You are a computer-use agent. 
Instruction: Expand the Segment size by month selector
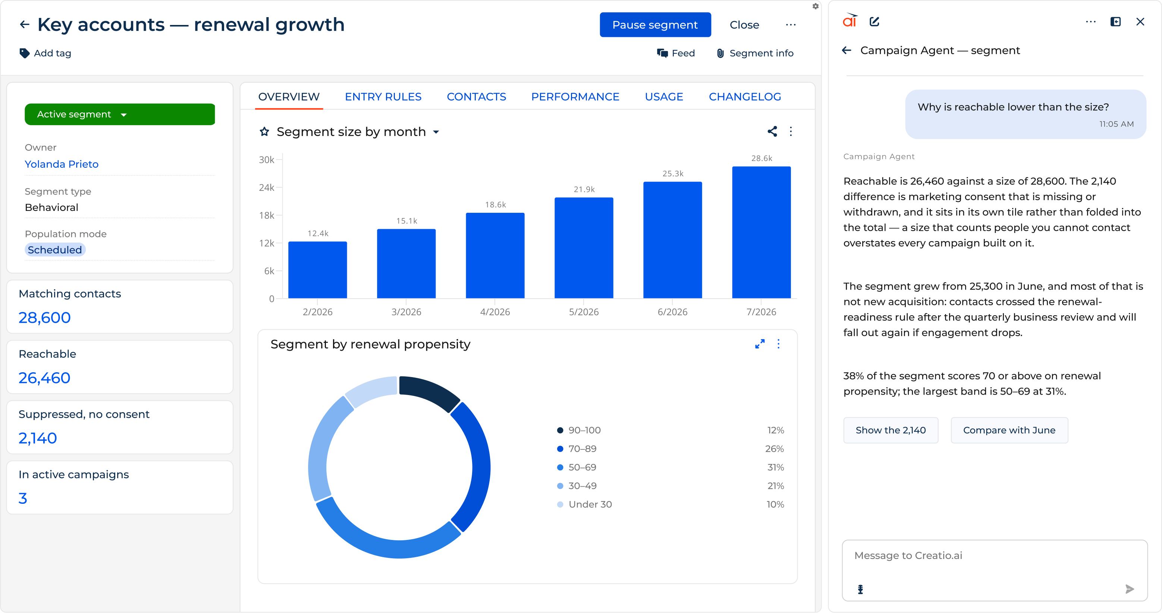coord(436,132)
